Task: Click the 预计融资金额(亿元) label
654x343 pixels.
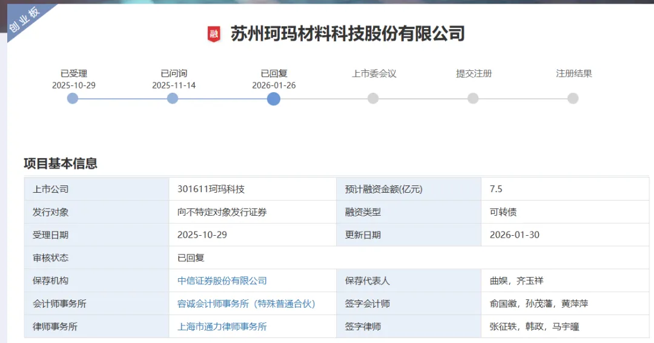Action: point(384,189)
